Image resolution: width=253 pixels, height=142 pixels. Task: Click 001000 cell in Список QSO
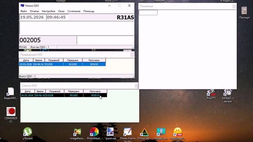tap(74, 95)
